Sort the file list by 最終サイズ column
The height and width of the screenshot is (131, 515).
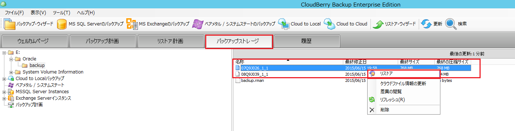point(417,62)
